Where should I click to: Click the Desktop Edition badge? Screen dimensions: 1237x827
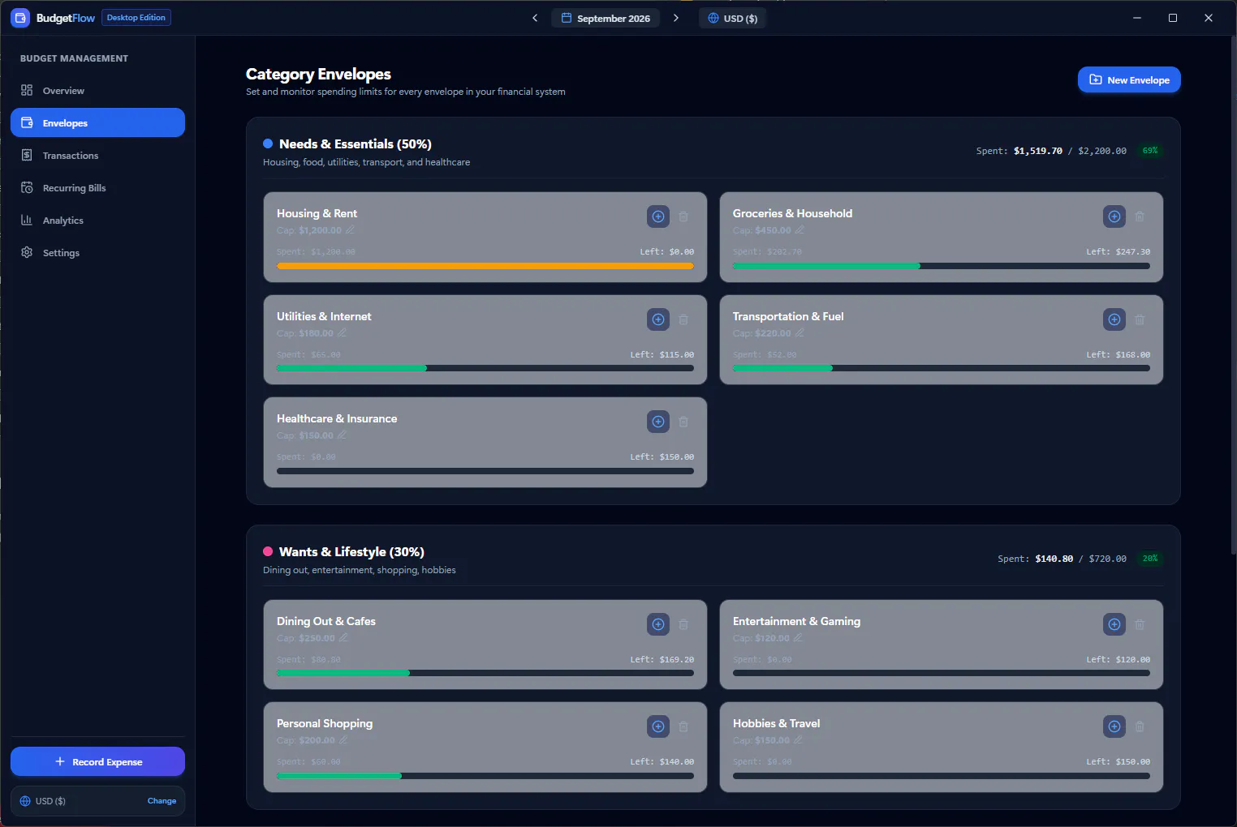(136, 18)
